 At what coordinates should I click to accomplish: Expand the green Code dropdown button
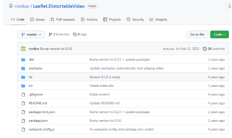[219, 35]
